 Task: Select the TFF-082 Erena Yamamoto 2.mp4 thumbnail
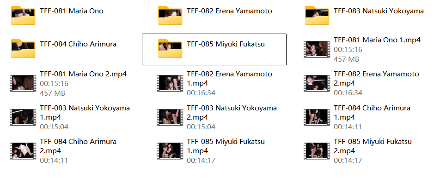pos(317,83)
